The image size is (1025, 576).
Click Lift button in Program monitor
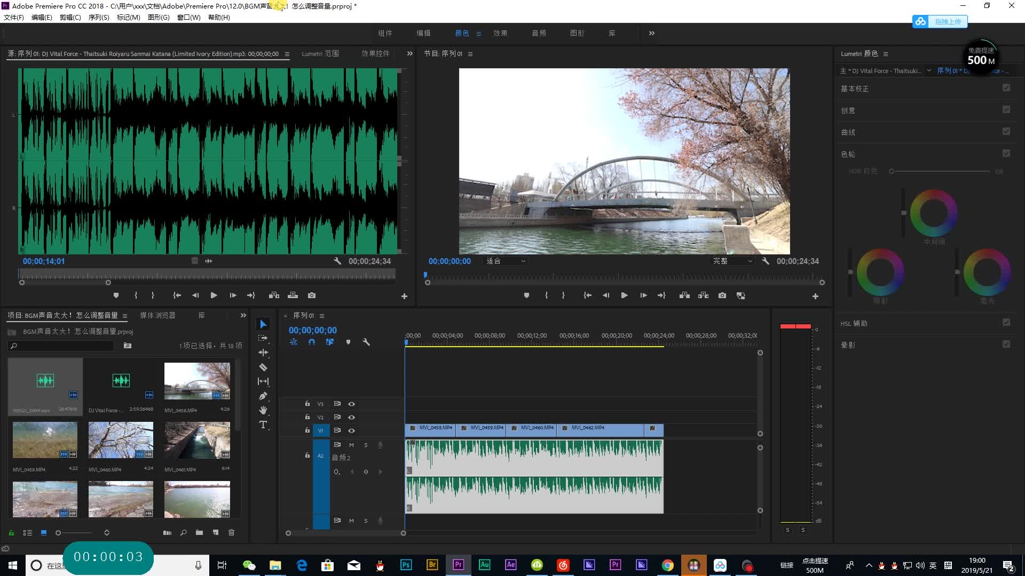coord(684,295)
